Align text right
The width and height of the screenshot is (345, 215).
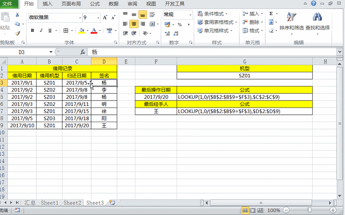point(143,24)
